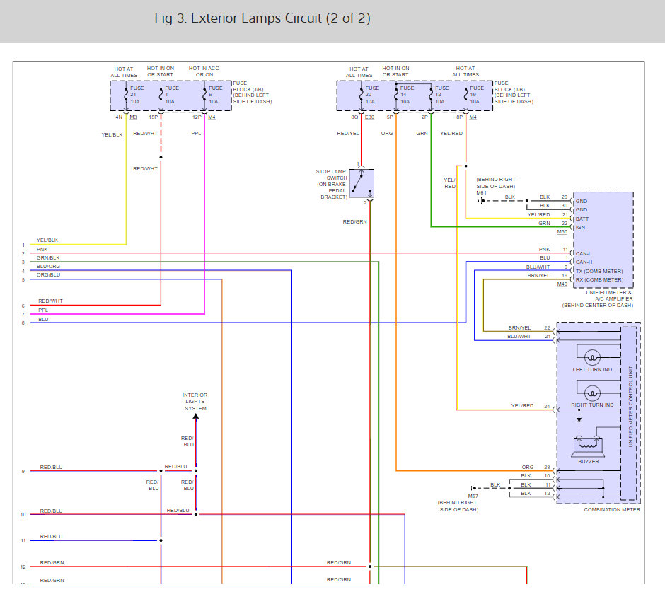Click the diode symbol above the buzzer
Image resolution: width=665 pixels, height=592 pixels.
coord(579,420)
